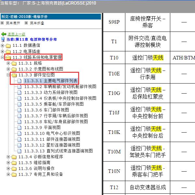Click folder icon of 11.3.4 诊断信息和程序
Viewport: 195px width, 195px height.
pos(14,157)
